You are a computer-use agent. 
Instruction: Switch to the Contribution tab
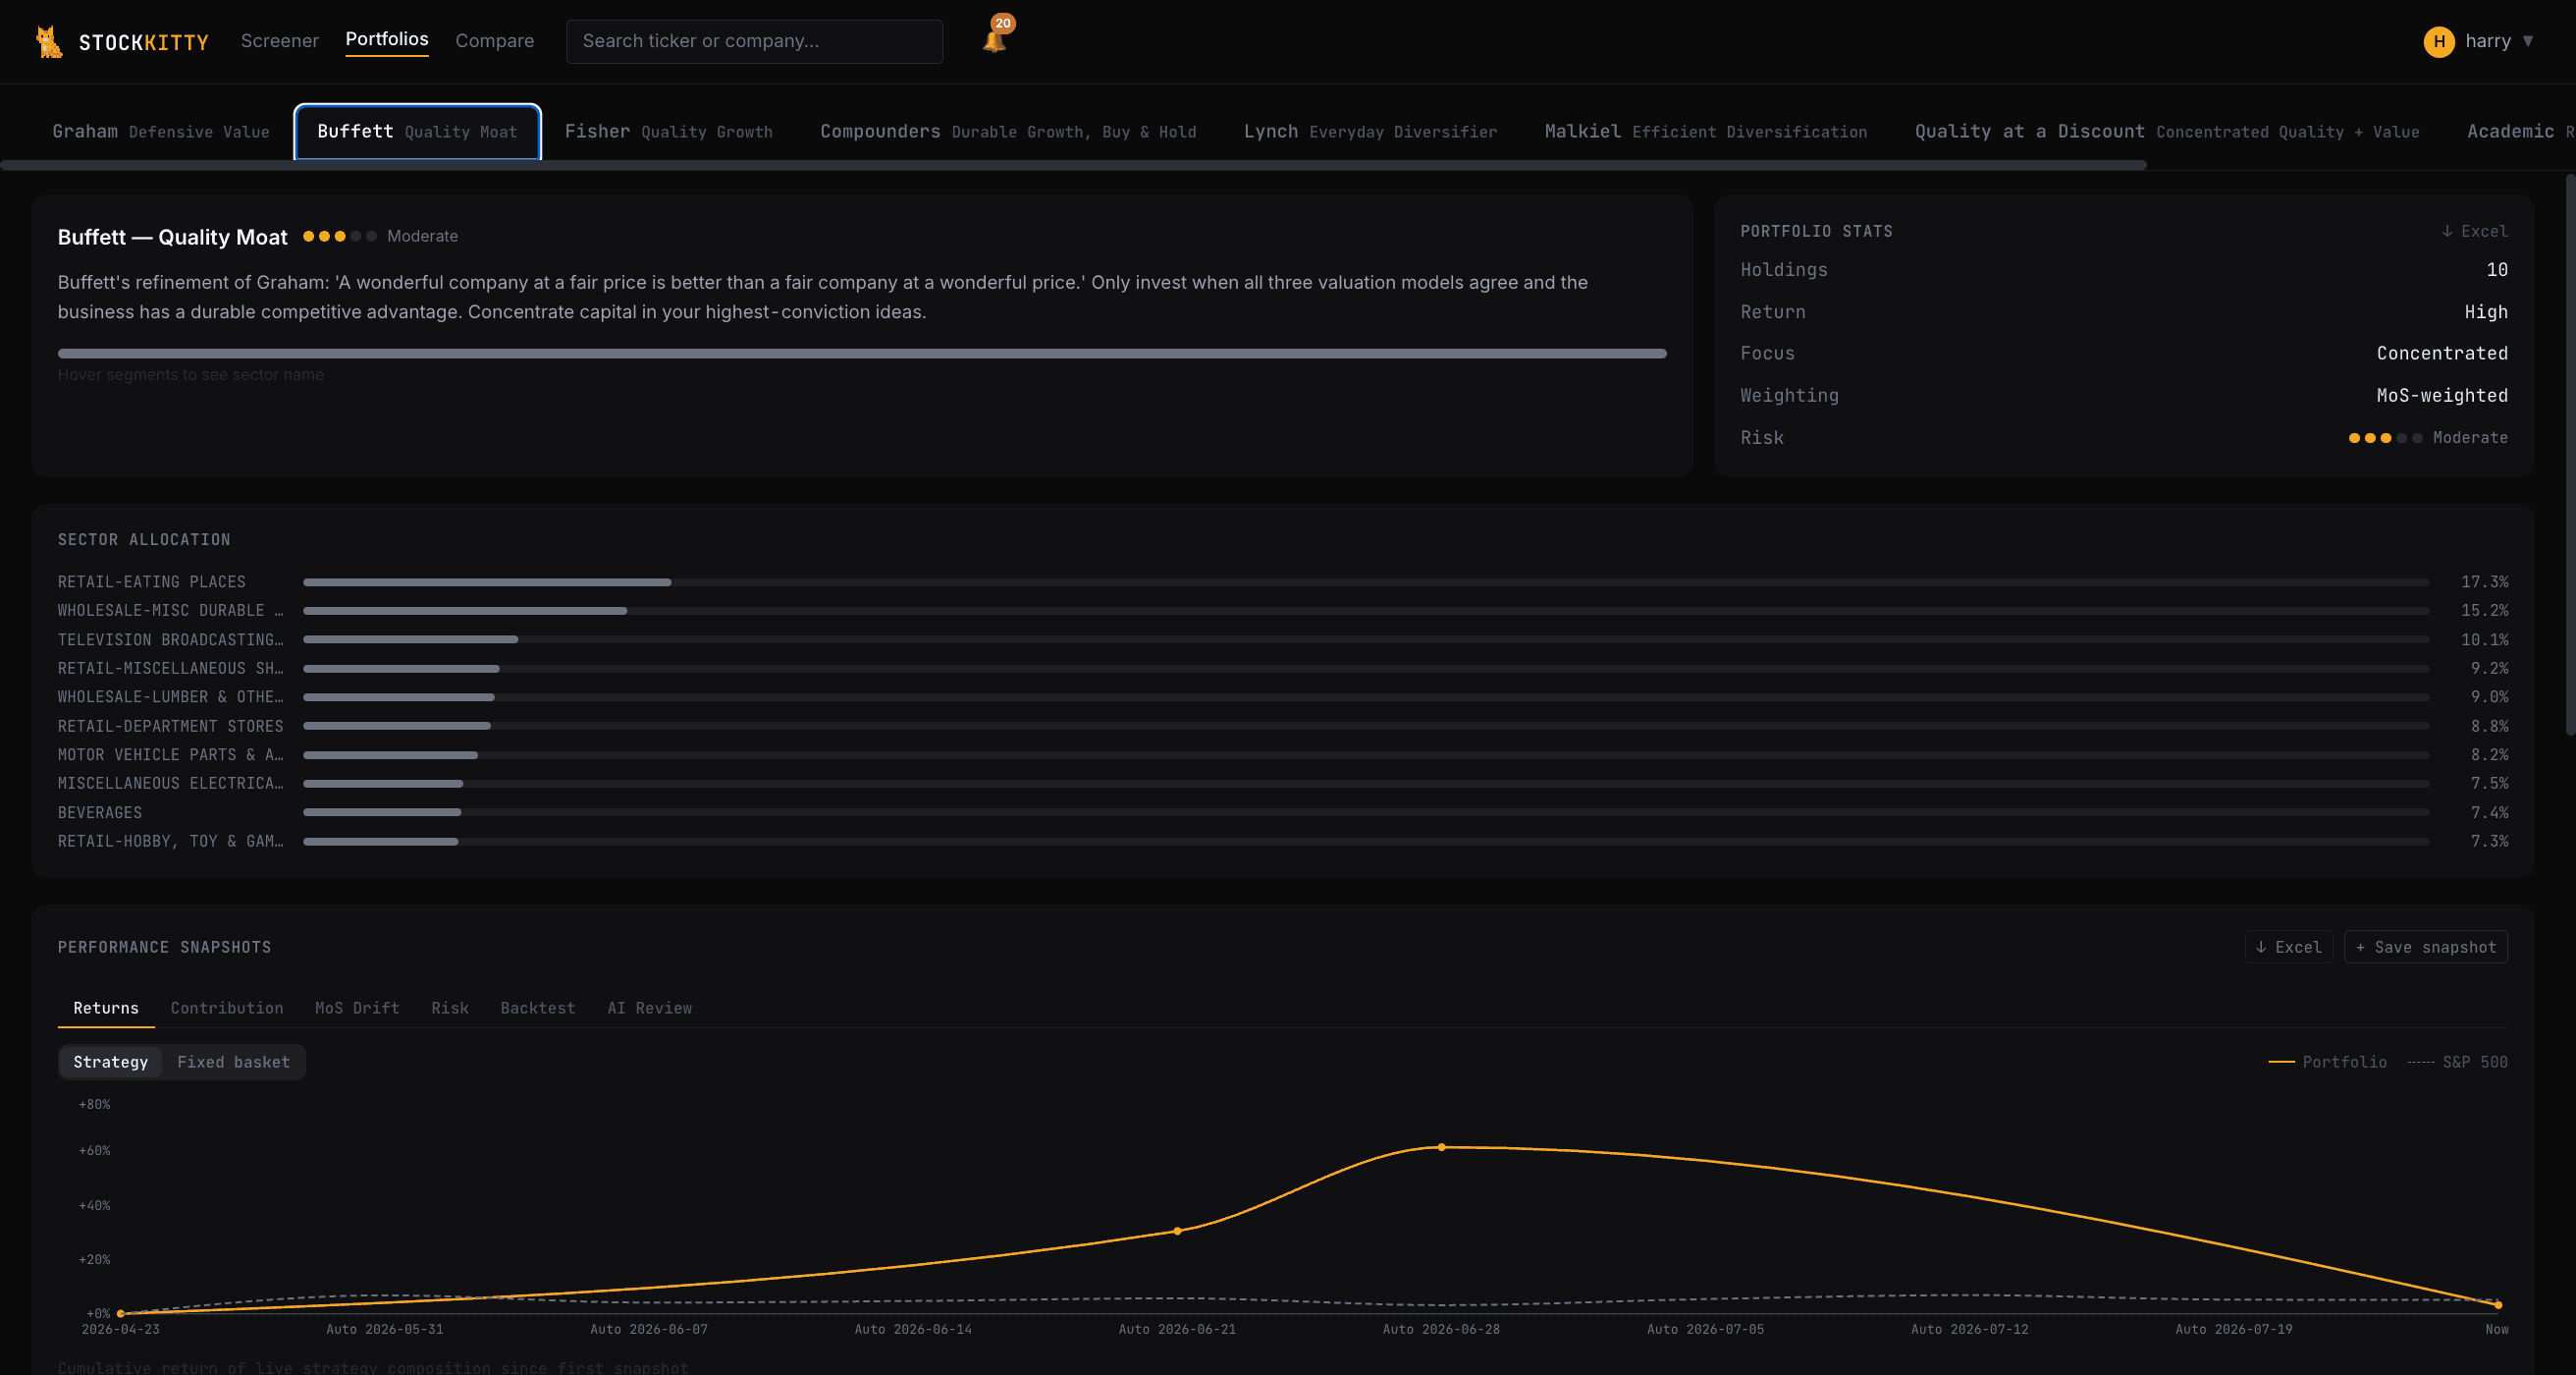(x=227, y=1008)
